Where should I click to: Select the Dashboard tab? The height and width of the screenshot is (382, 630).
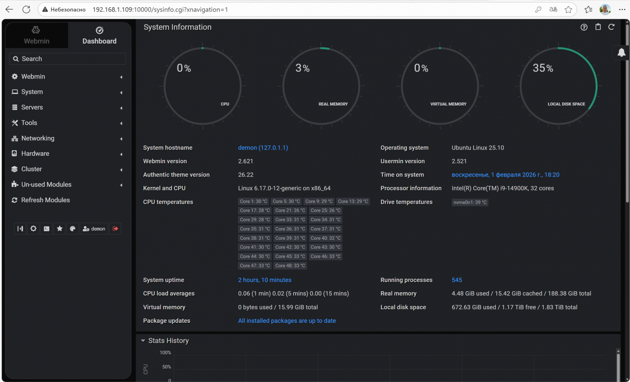[x=99, y=35]
